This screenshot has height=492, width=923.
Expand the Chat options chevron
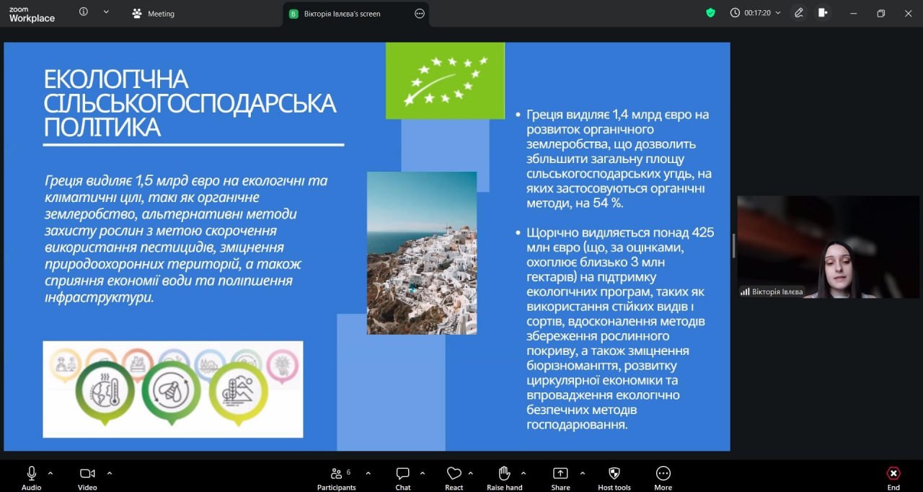pyautogui.click(x=423, y=473)
